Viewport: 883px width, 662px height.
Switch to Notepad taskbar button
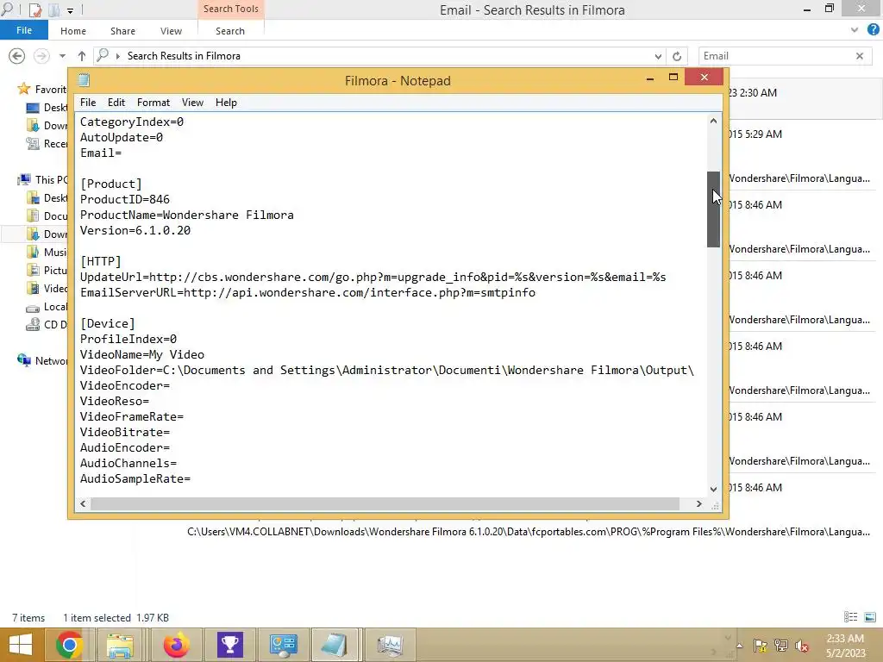[x=335, y=645]
